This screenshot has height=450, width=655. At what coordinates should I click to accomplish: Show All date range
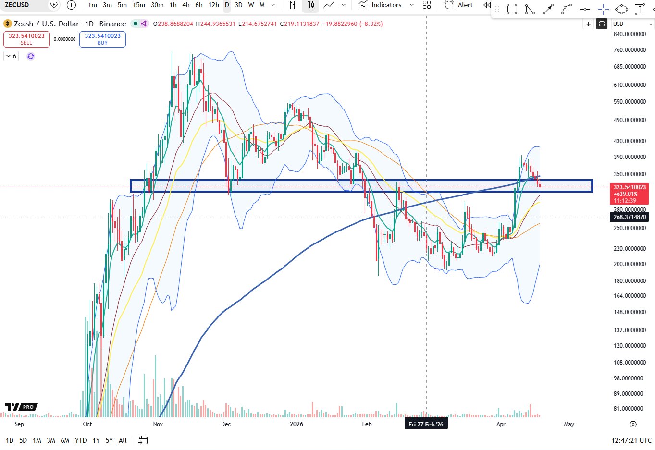[123, 440]
